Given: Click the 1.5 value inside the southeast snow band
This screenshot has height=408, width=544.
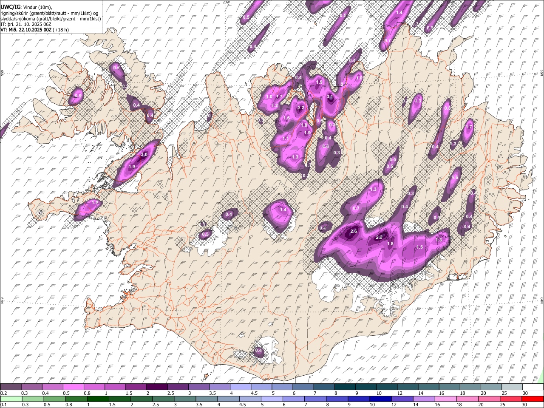Looking at the screenshot, I should (419, 247).
